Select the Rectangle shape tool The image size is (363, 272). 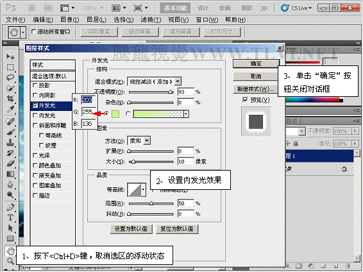[x=10, y=239]
